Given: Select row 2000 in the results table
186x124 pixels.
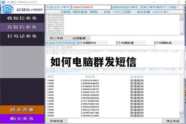Looking at the screenshot, I should (113, 116).
